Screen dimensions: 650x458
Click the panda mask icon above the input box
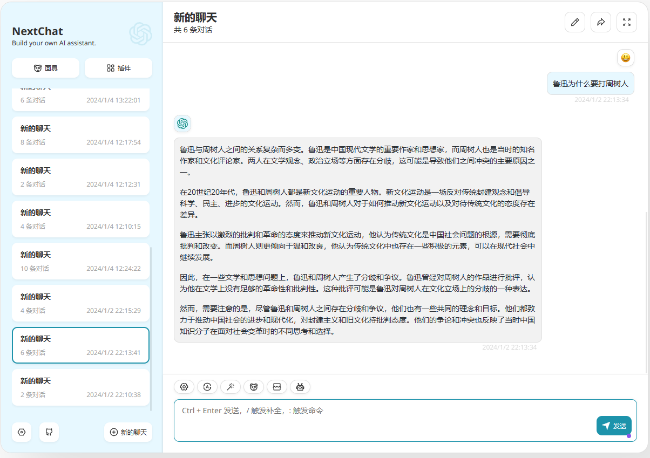(254, 387)
